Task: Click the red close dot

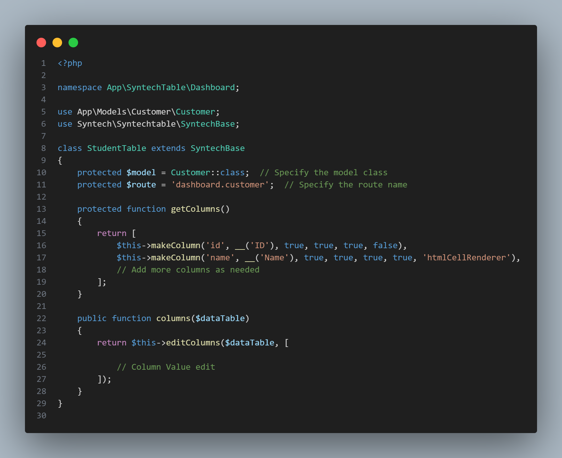Action: [41, 43]
